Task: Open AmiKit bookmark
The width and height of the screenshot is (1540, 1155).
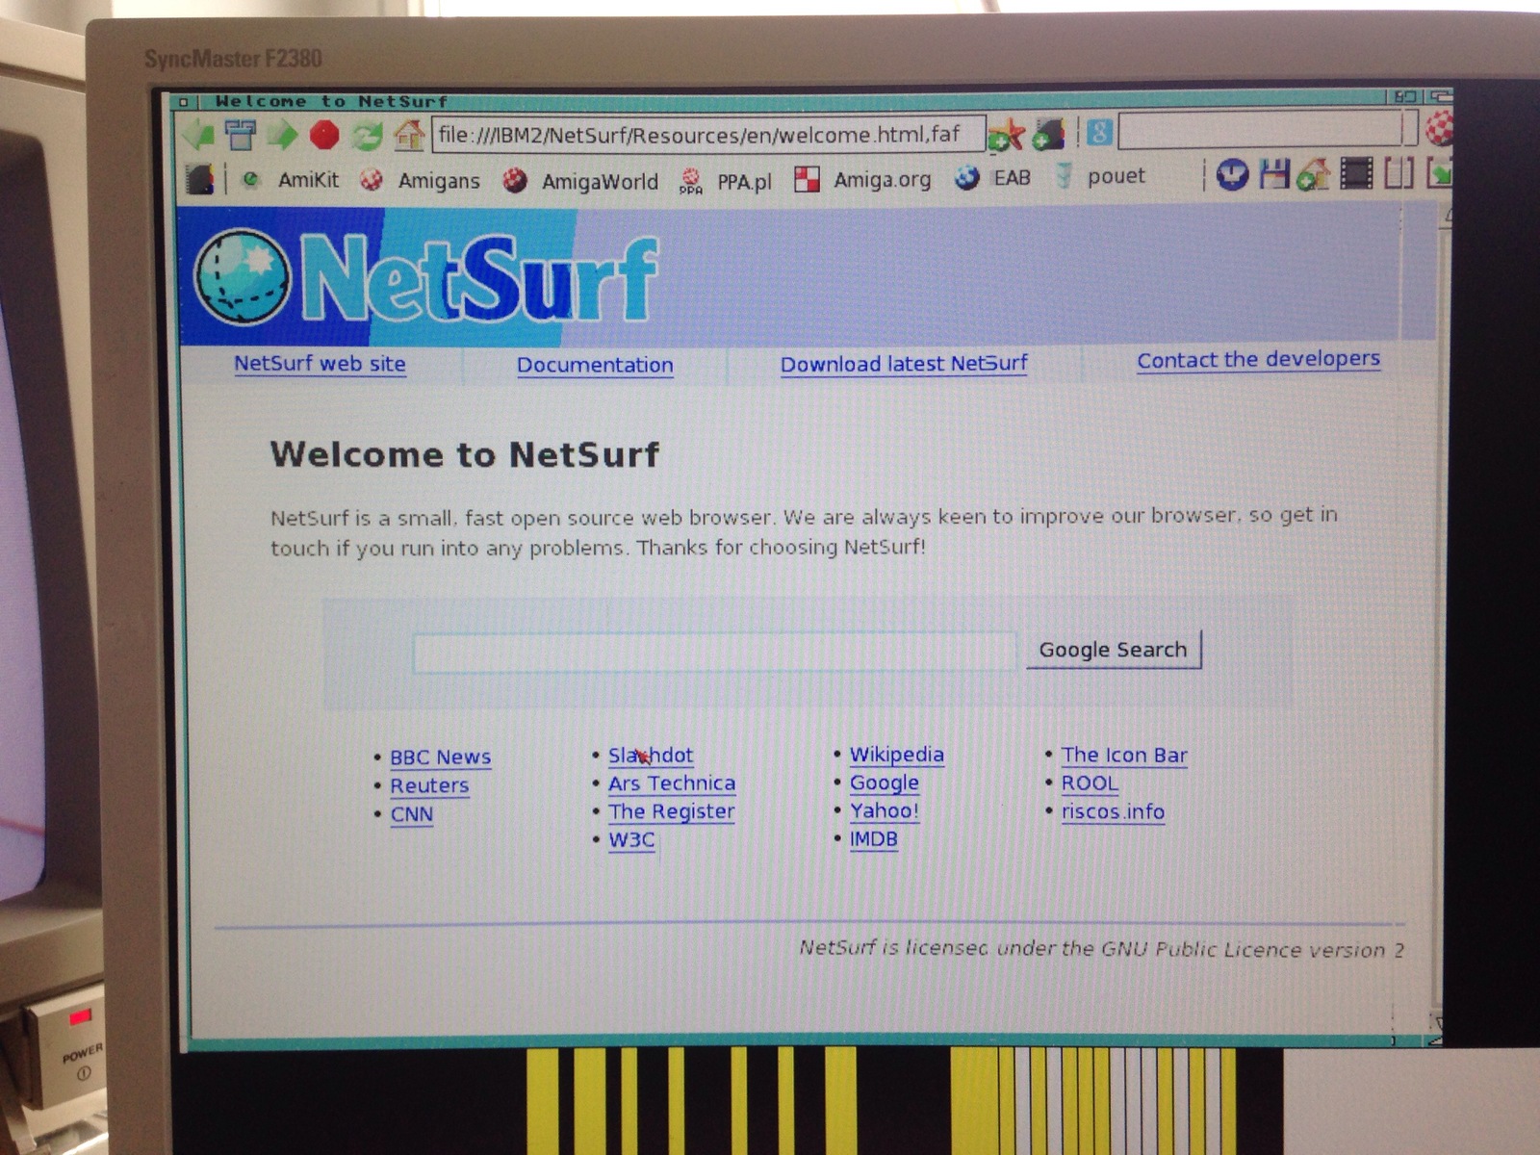Action: (292, 180)
